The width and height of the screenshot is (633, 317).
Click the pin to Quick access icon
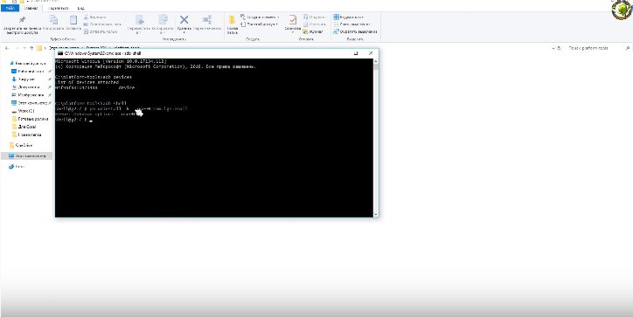coord(22,19)
